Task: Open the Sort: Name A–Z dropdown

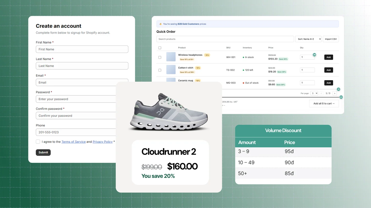Action: pos(308,39)
